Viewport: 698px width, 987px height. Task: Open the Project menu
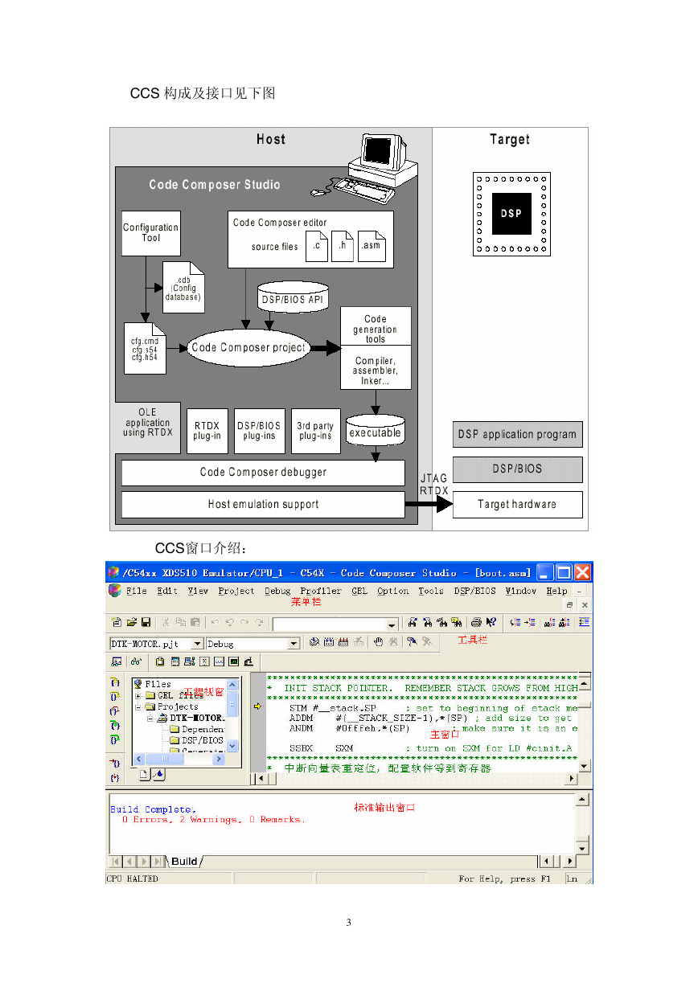pyautogui.click(x=236, y=591)
